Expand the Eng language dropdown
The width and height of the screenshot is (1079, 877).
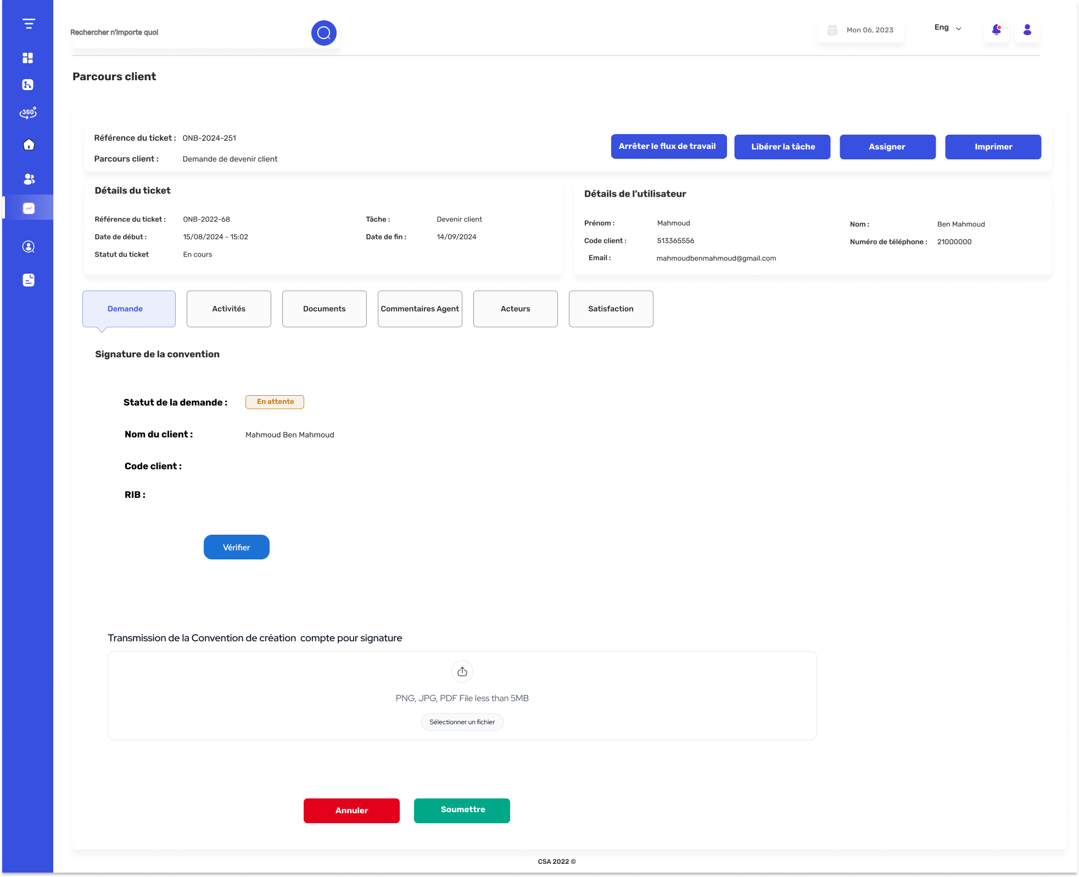948,27
